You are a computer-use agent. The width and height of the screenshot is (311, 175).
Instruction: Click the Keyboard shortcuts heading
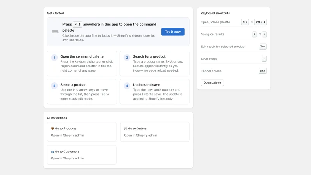click(215, 13)
